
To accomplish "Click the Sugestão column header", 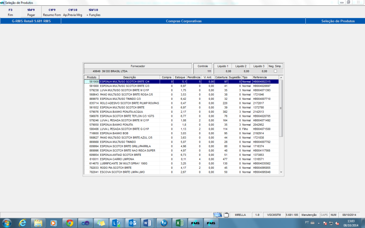I will [234, 77].
